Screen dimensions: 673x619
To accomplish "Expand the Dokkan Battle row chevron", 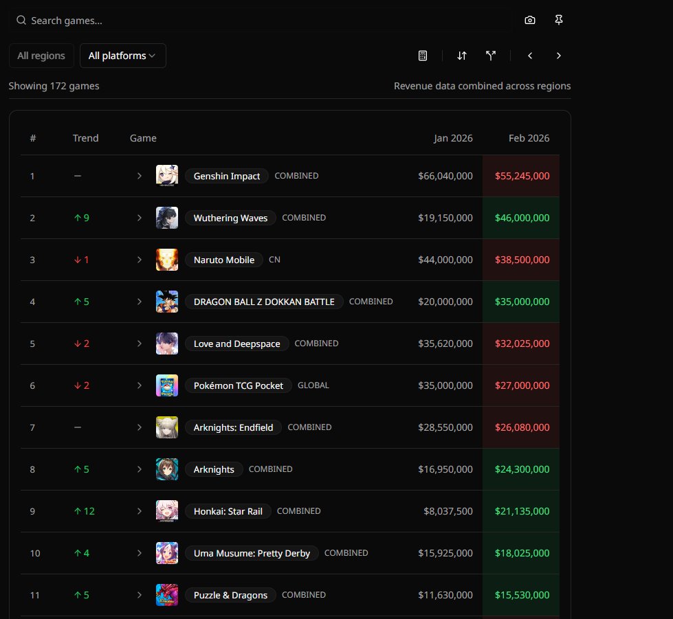I will 139,302.
